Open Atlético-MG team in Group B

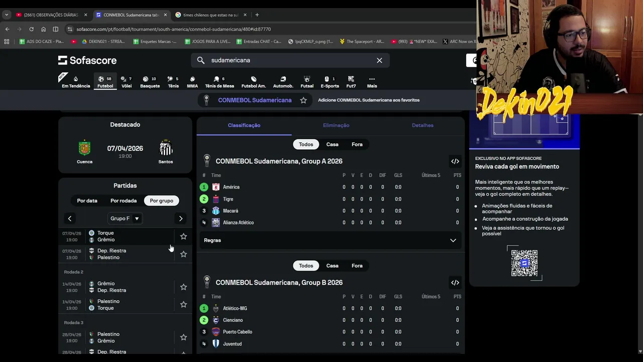[x=330, y=308]
